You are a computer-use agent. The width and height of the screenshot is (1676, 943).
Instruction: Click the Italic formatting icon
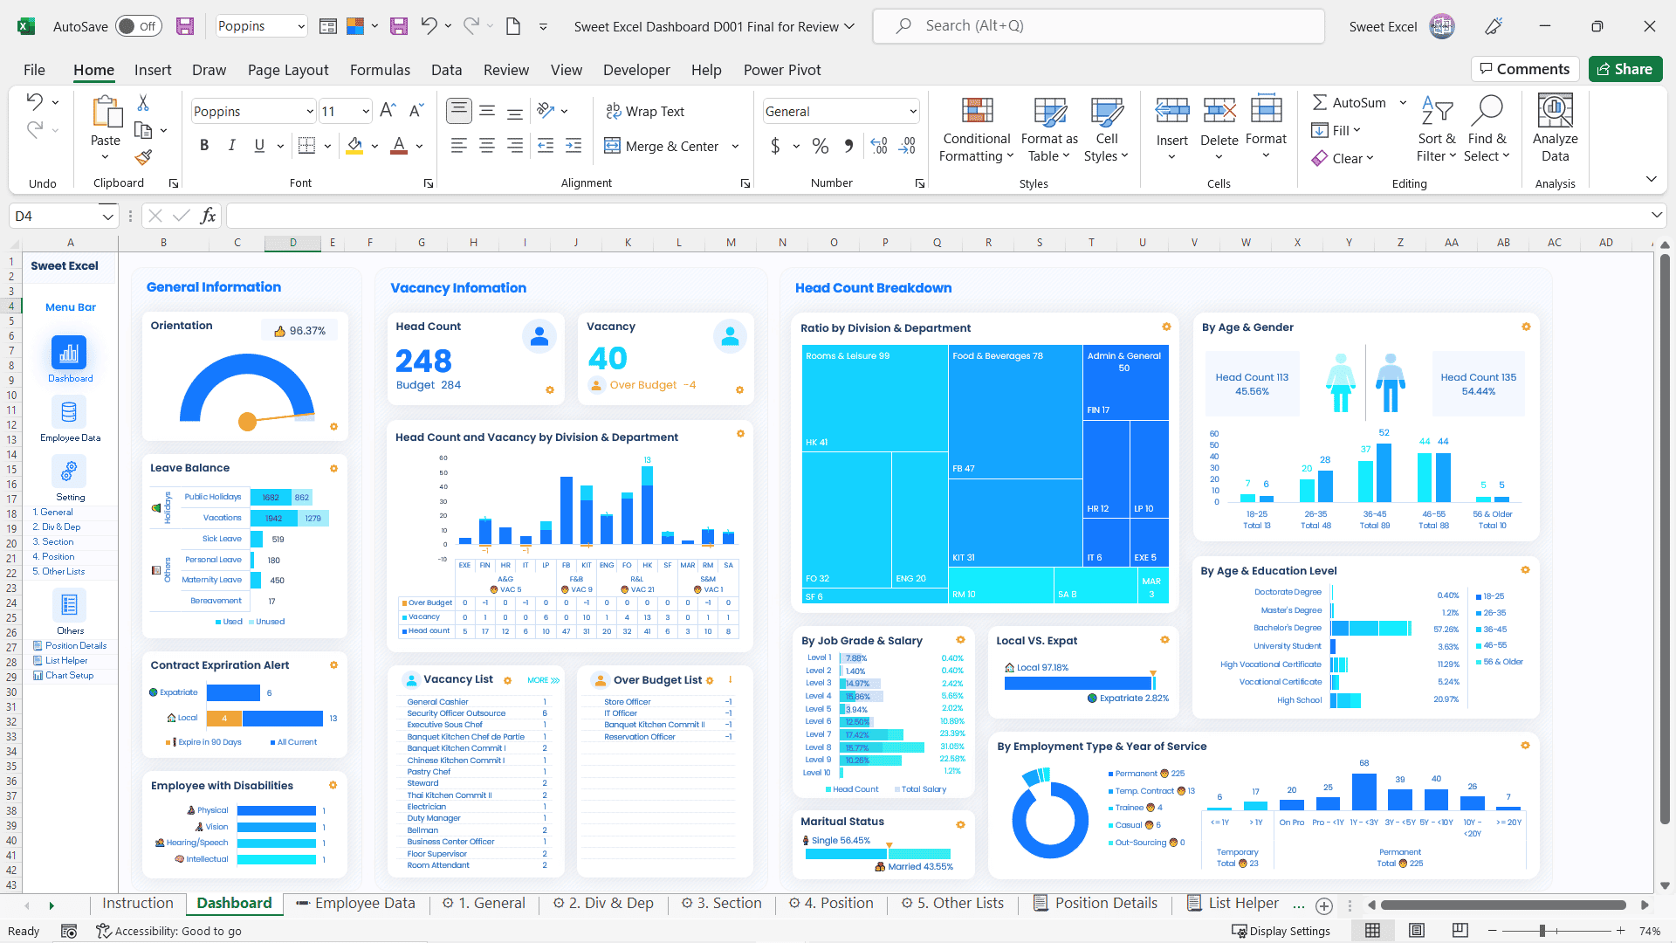pyautogui.click(x=231, y=146)
